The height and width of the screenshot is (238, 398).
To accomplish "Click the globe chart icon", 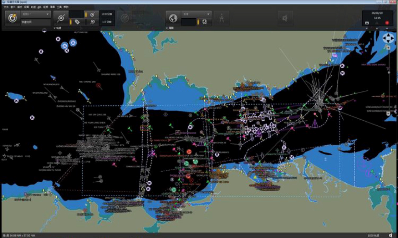I will (173, 18).
